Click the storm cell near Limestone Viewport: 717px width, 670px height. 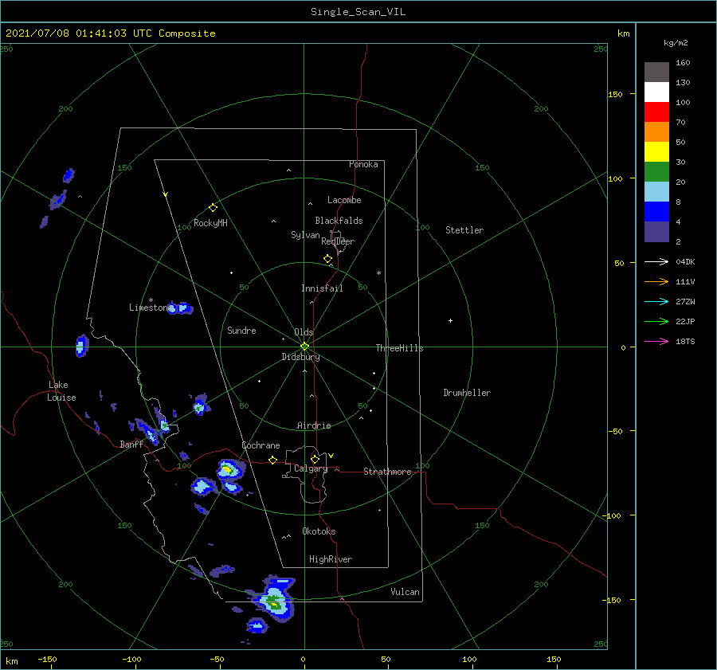coord(180,308)
